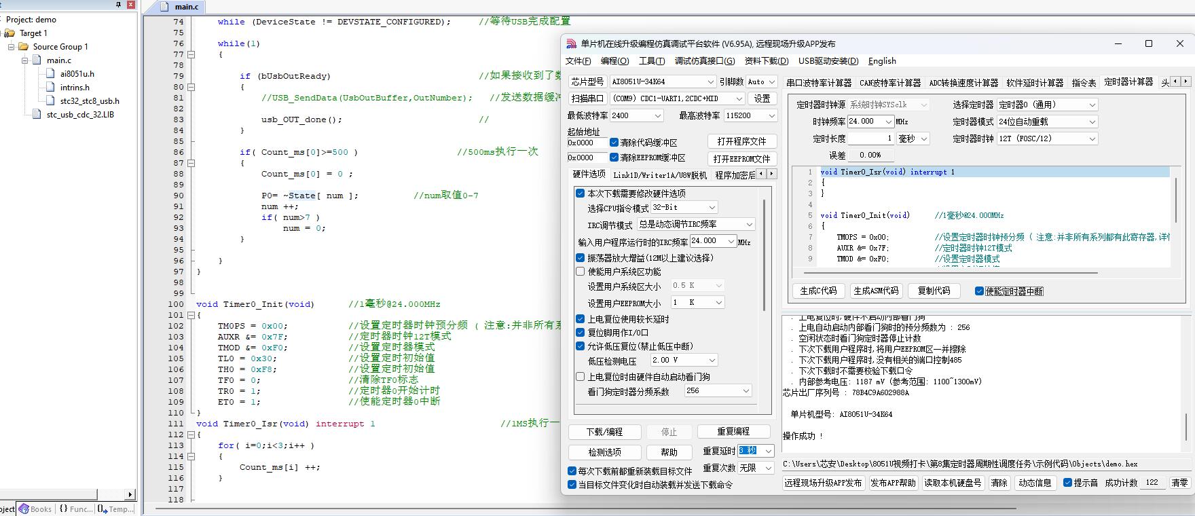Toggle 振荡器放大增益 checkbox
Image resolution: width=1195 pixels, height=516 pixels.
(x=581, y=258)
